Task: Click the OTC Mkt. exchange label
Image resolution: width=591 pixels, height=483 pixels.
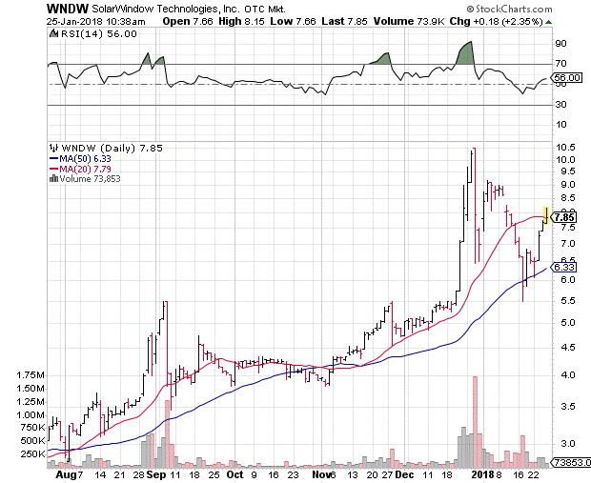Action: tap(265, 9)
